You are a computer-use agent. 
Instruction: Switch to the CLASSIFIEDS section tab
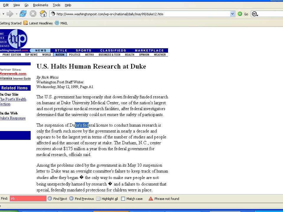click(113, 50)
